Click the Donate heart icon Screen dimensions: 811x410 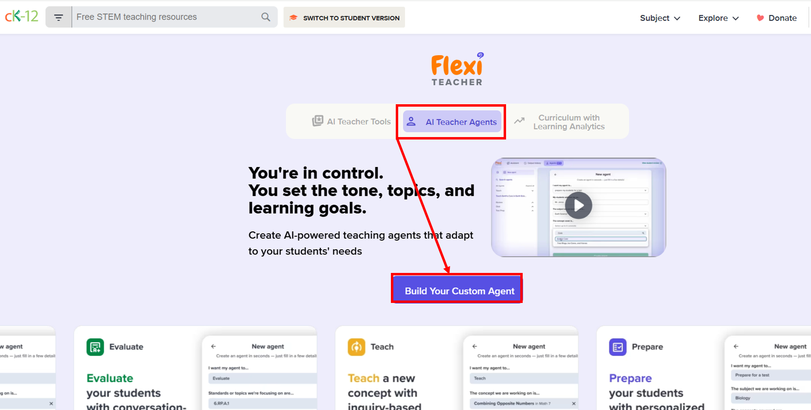[x=760, y=18]
